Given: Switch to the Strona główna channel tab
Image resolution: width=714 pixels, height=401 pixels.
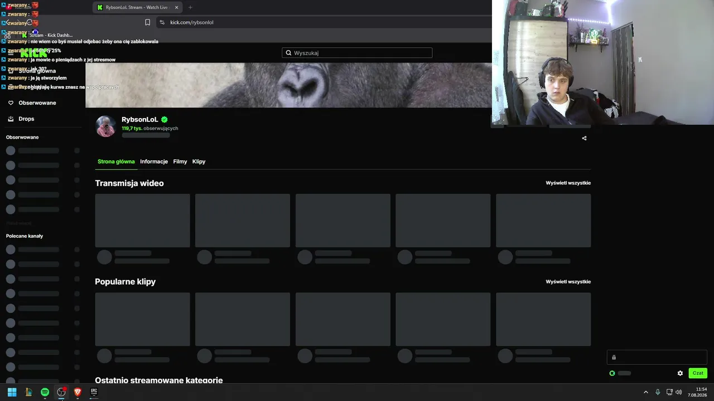Looking at the screenshot, I should tap(116, 162).
